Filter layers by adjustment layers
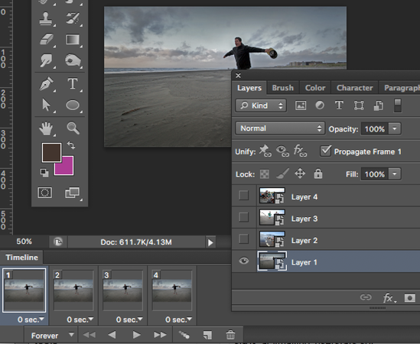 [x=320, y=105]
